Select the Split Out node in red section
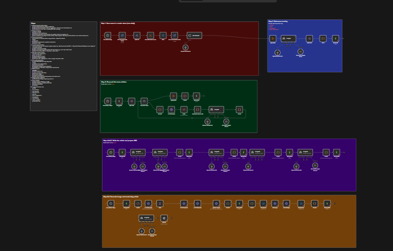 pos(137,35)
